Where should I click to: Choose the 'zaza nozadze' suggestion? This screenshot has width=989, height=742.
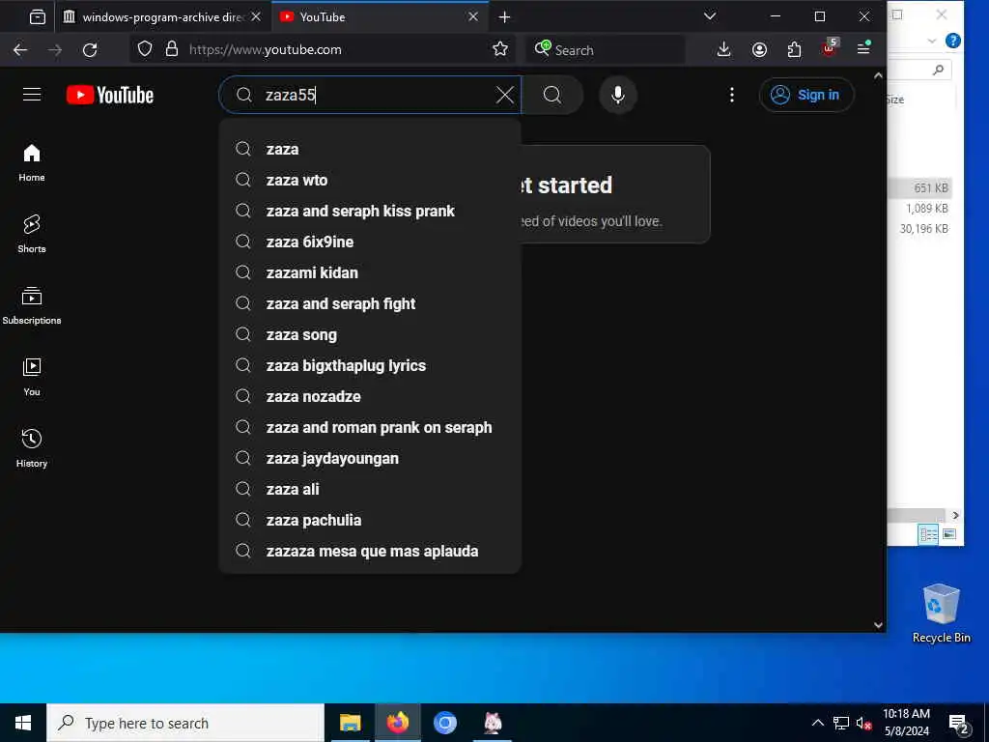pos(370,396)
